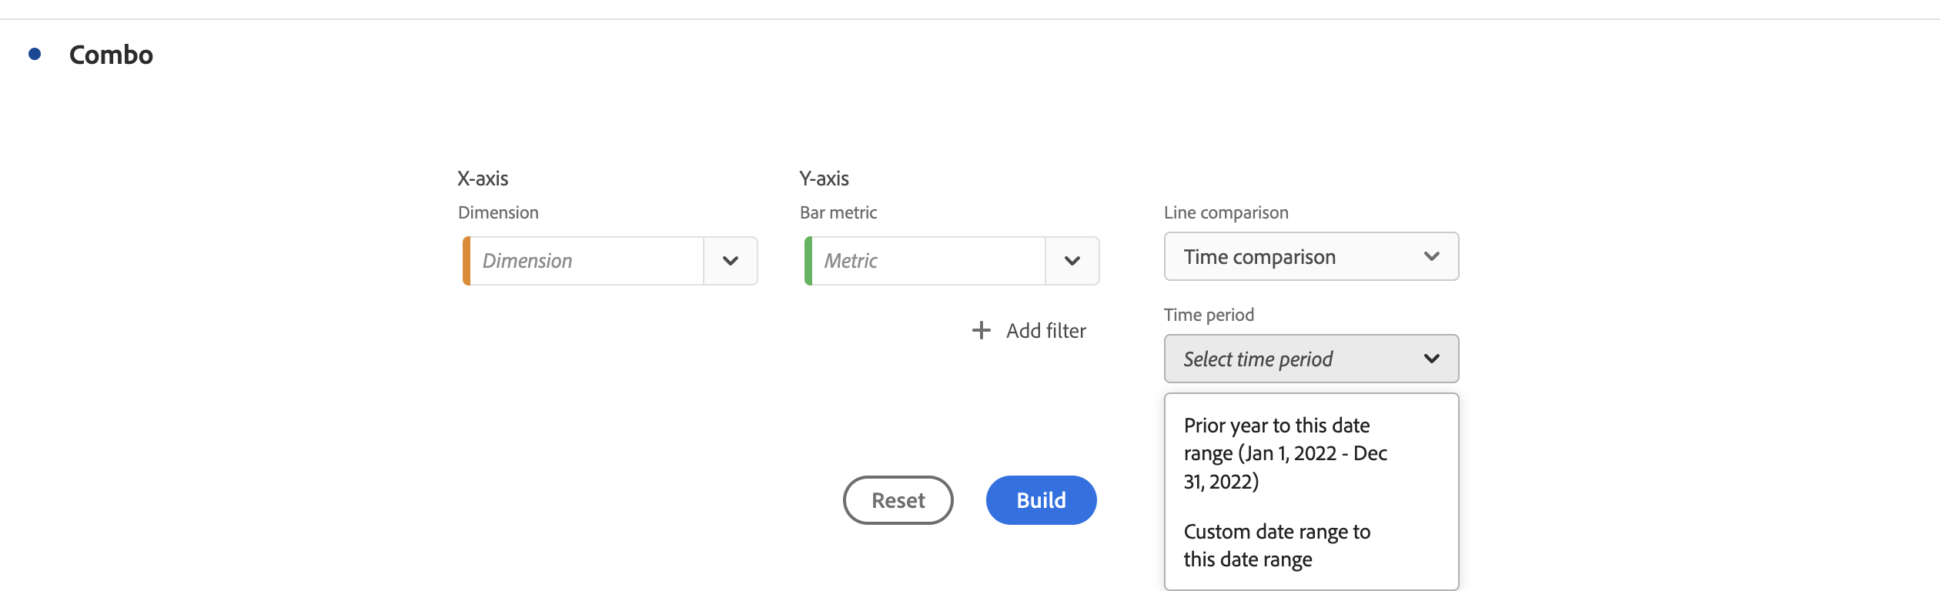Click the X-axis label
Screen dimensions: 1940x591
(x=483, y=179)
